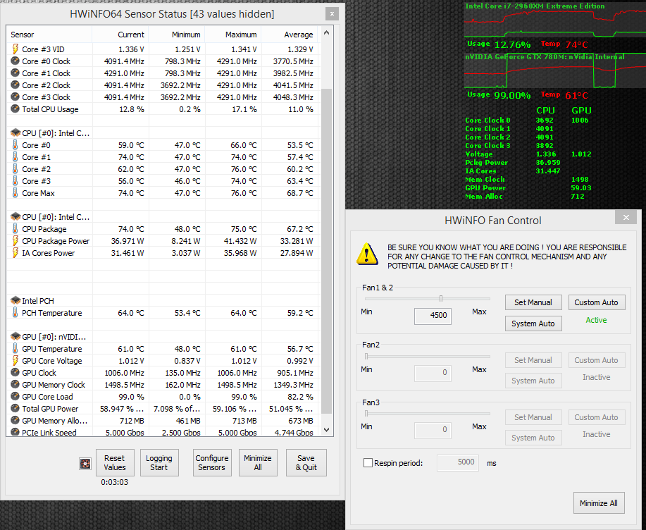646x530 pixels.
Task: Click the gauge icon for GPU Memory Clock
Action: click(15, 384)
